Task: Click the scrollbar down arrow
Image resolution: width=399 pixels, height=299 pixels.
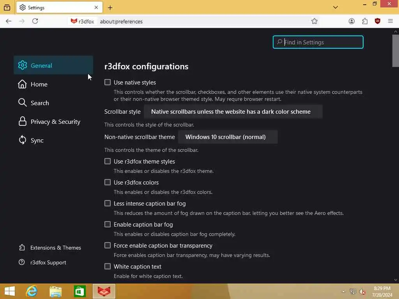Action: (x=395, y=280)
